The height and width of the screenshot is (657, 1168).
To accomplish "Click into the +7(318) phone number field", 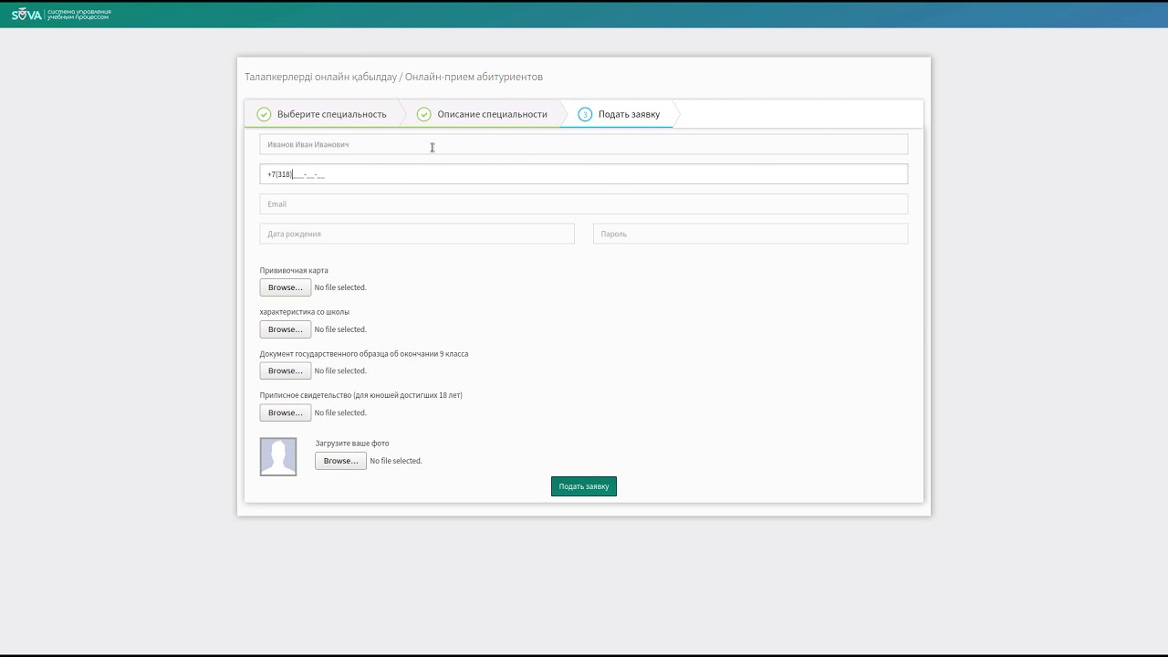I will pyautogui.click(x=583, y=173).
